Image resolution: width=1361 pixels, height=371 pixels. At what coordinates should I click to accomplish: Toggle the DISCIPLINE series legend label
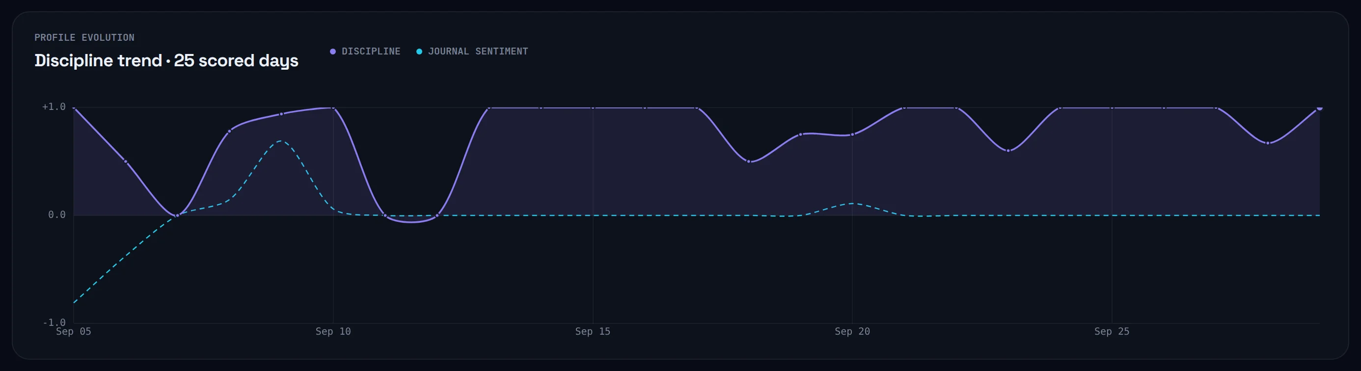point(371,52)
